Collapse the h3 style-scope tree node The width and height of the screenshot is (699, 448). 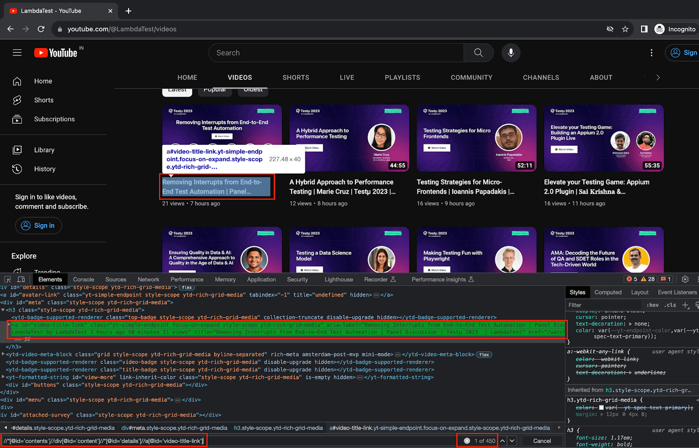3,310
